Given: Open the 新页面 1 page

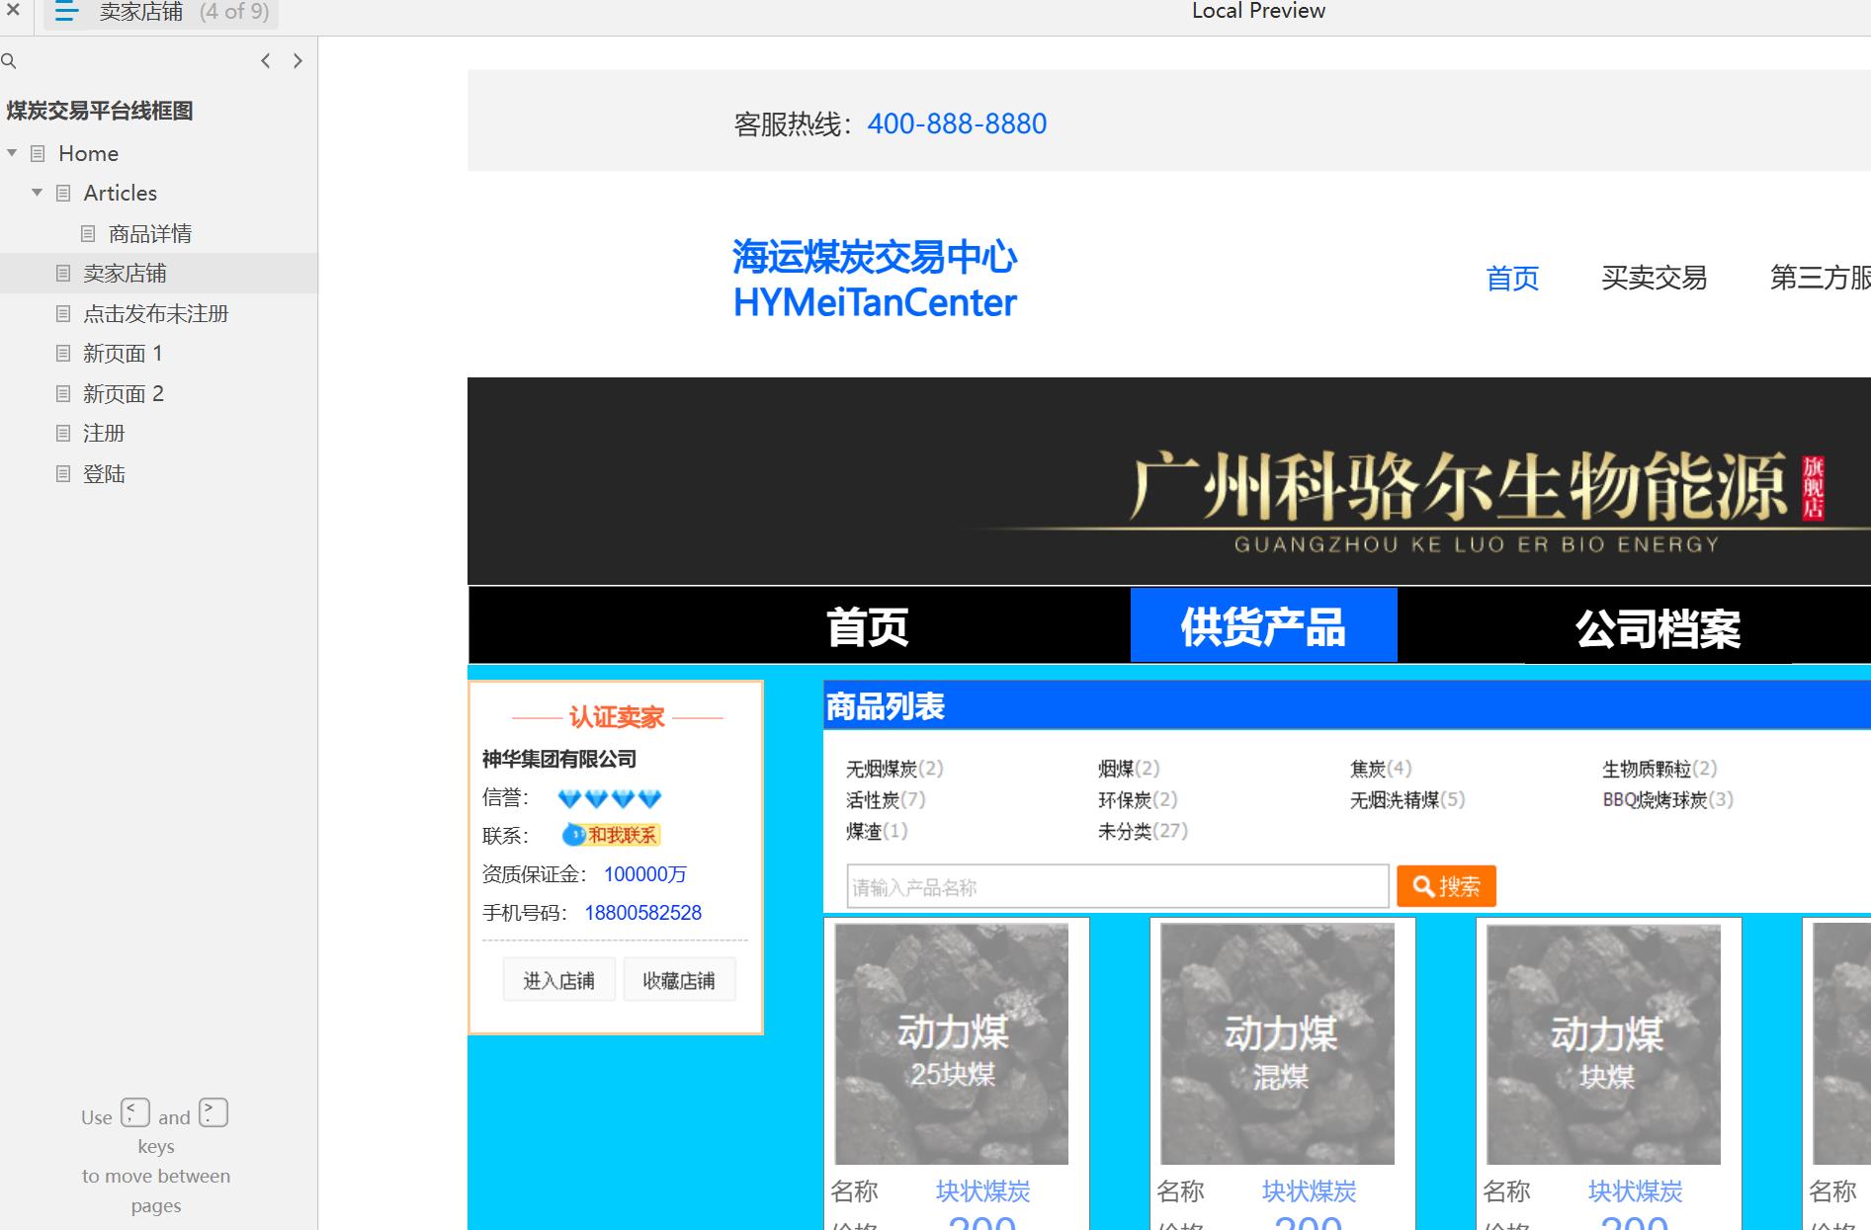Looking at the screenshot, I should pos(123,354).
